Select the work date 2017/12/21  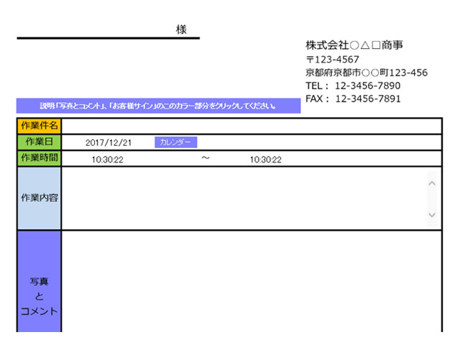pos(109,143)
